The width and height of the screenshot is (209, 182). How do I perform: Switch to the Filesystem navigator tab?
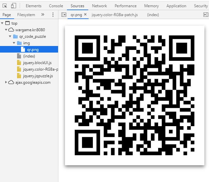point(26,15)
